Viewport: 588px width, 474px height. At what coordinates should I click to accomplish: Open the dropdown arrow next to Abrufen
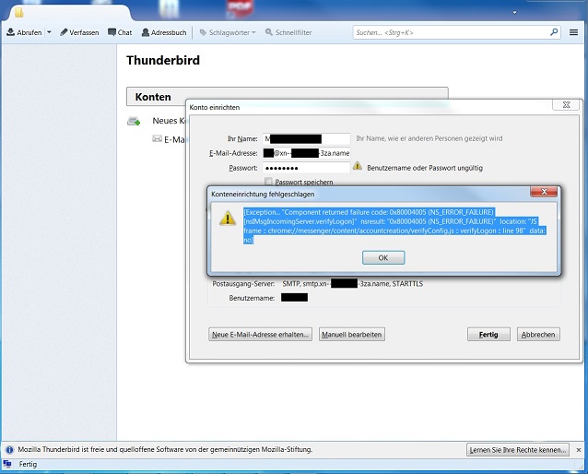(49, 32)
